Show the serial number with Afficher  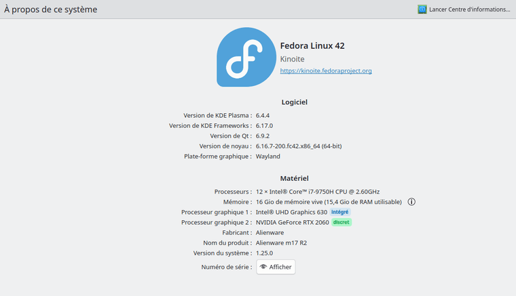click(276, 267)
